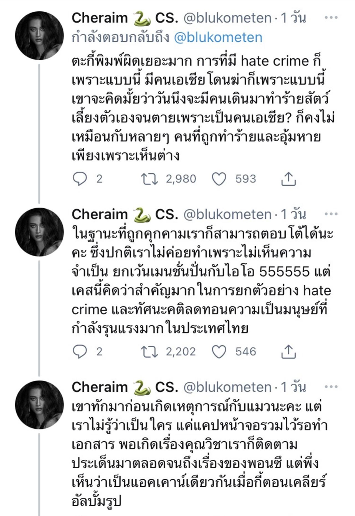Like the tweet with 593 likes
Image resolution: width=355 pixels, height=516 pixels.
pos(219,179)
